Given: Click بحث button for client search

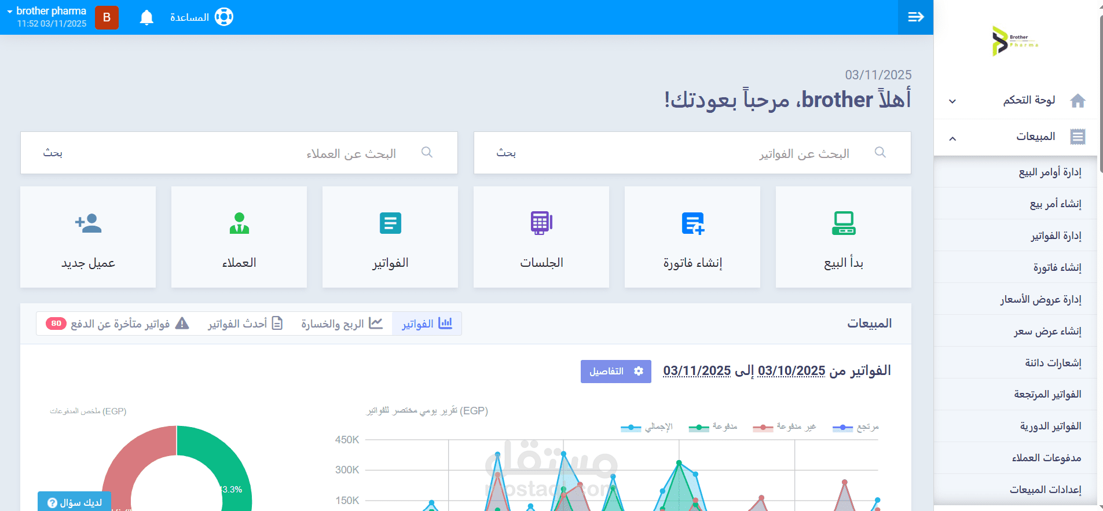Looking at the screenshot, I should point(53,153).
